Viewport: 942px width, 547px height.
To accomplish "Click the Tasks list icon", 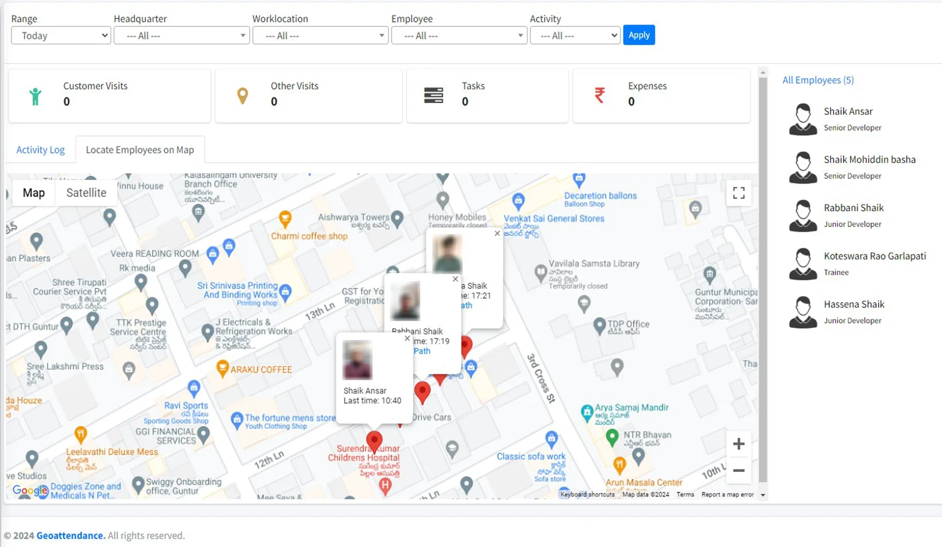I will (x=433, y=95).
